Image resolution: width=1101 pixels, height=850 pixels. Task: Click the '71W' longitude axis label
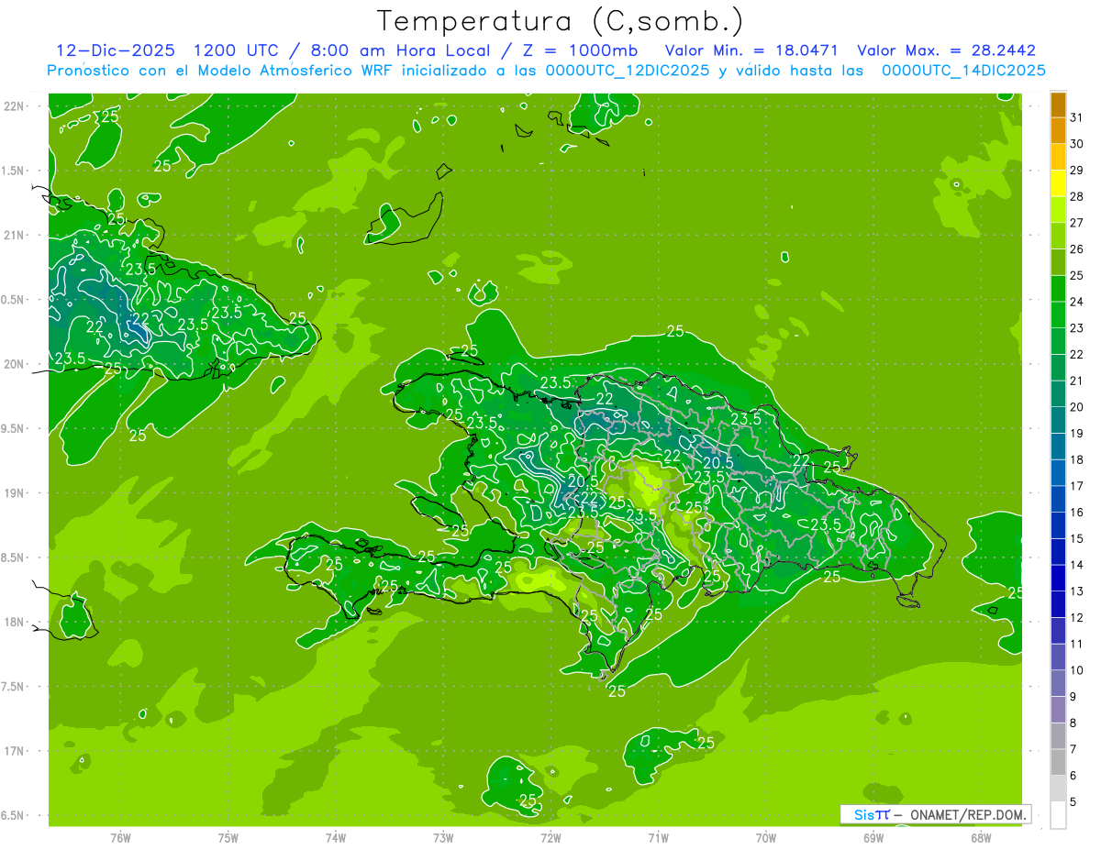(x=658, y=837)
